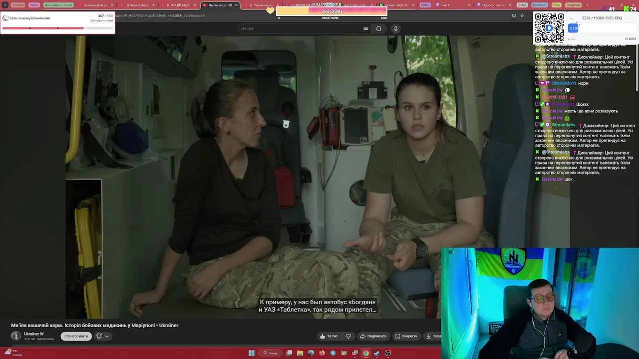Open the Ukraïner W channel avatar
Image resolution: width=639 pixels, height=359 pixels.
tap(16, 336)
